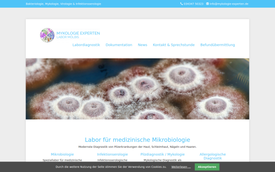The width and height of the screenshot is (275, 172).
Task: Click the phone icon in top bar
Action: 181,4
